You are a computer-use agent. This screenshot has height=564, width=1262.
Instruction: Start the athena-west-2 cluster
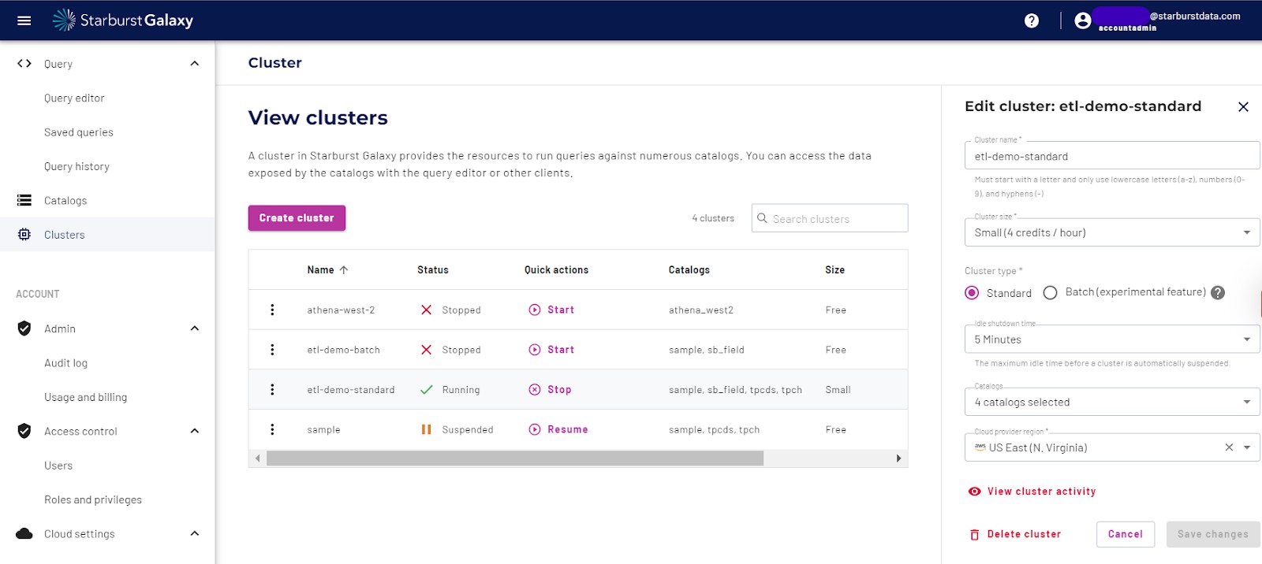pyautogui.click(x=551, y=310)
